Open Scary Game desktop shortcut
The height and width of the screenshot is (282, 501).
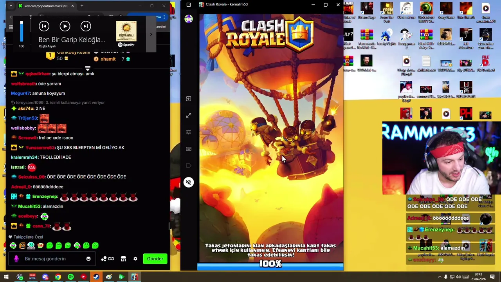[x=446, y=11]
